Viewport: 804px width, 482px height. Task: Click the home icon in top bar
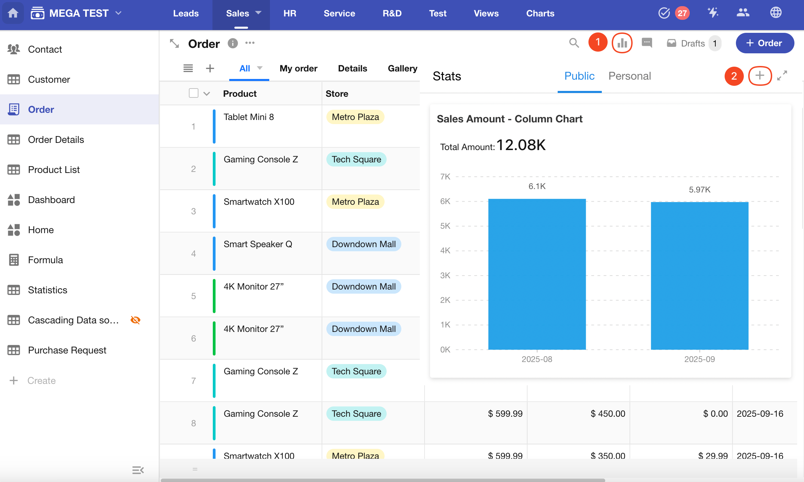point(13,13)
